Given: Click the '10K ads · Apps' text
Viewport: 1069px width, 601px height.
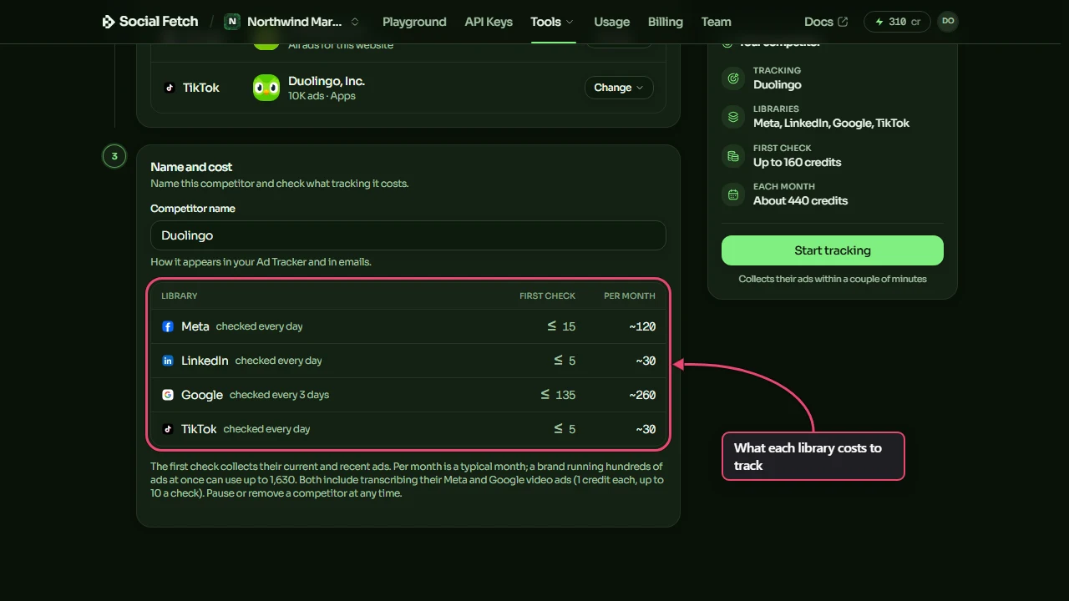Looking at the screenshot, I should pos(322,96).
